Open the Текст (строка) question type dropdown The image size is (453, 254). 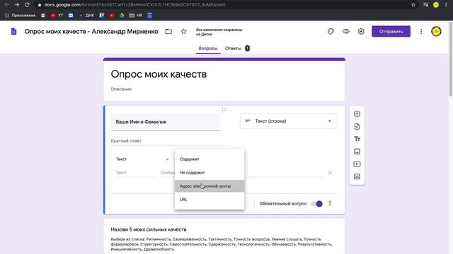click(289, 121)
